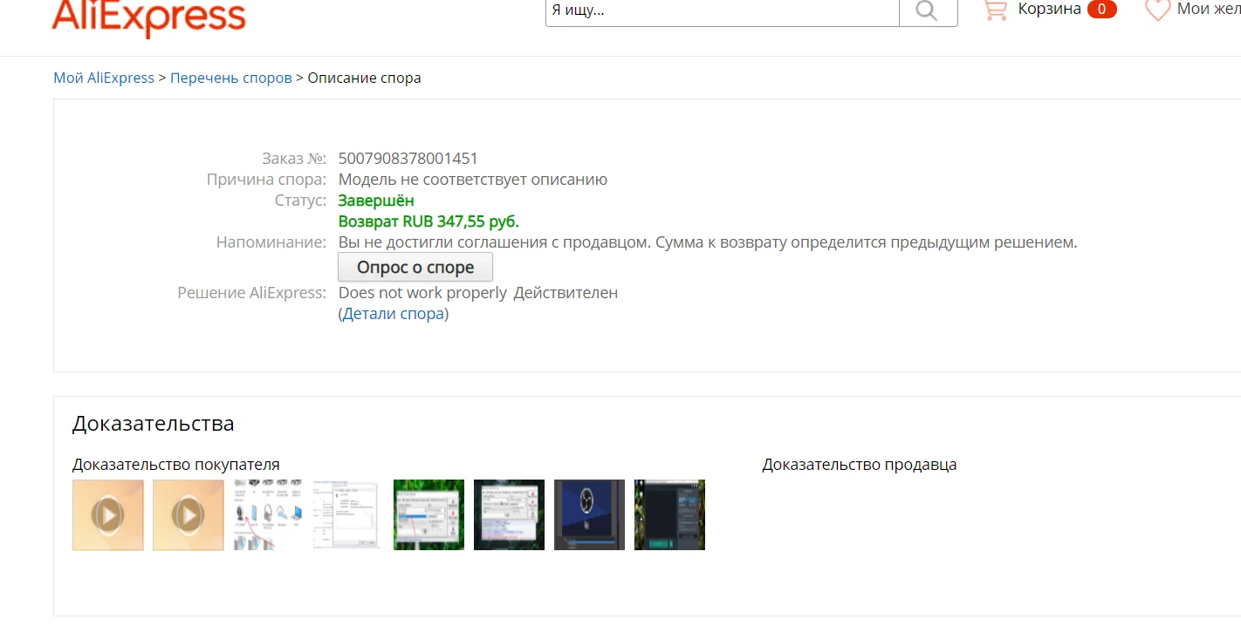Open the 'Мои желания' wishlist link
Viewport: 1241px width, 633px height.
pyautogui.click(x=1209, y=10)
